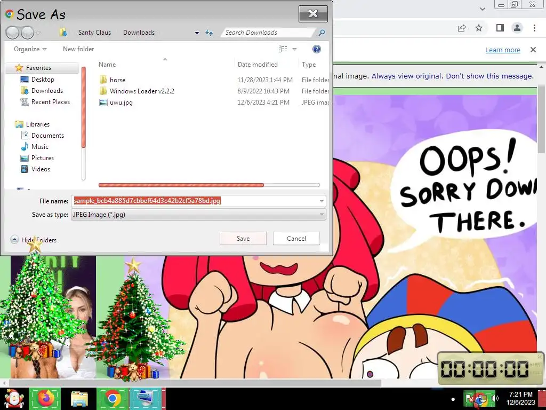Click the folder icon in address bar

click(x=63, y=33)
